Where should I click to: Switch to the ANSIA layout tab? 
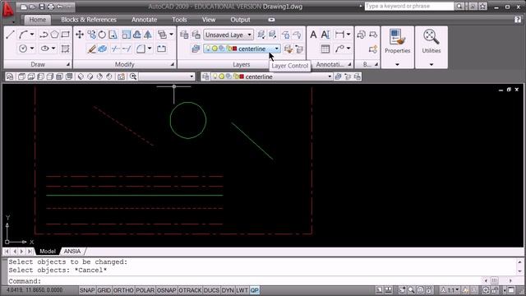pyautogui.click(x=72, y=252)
